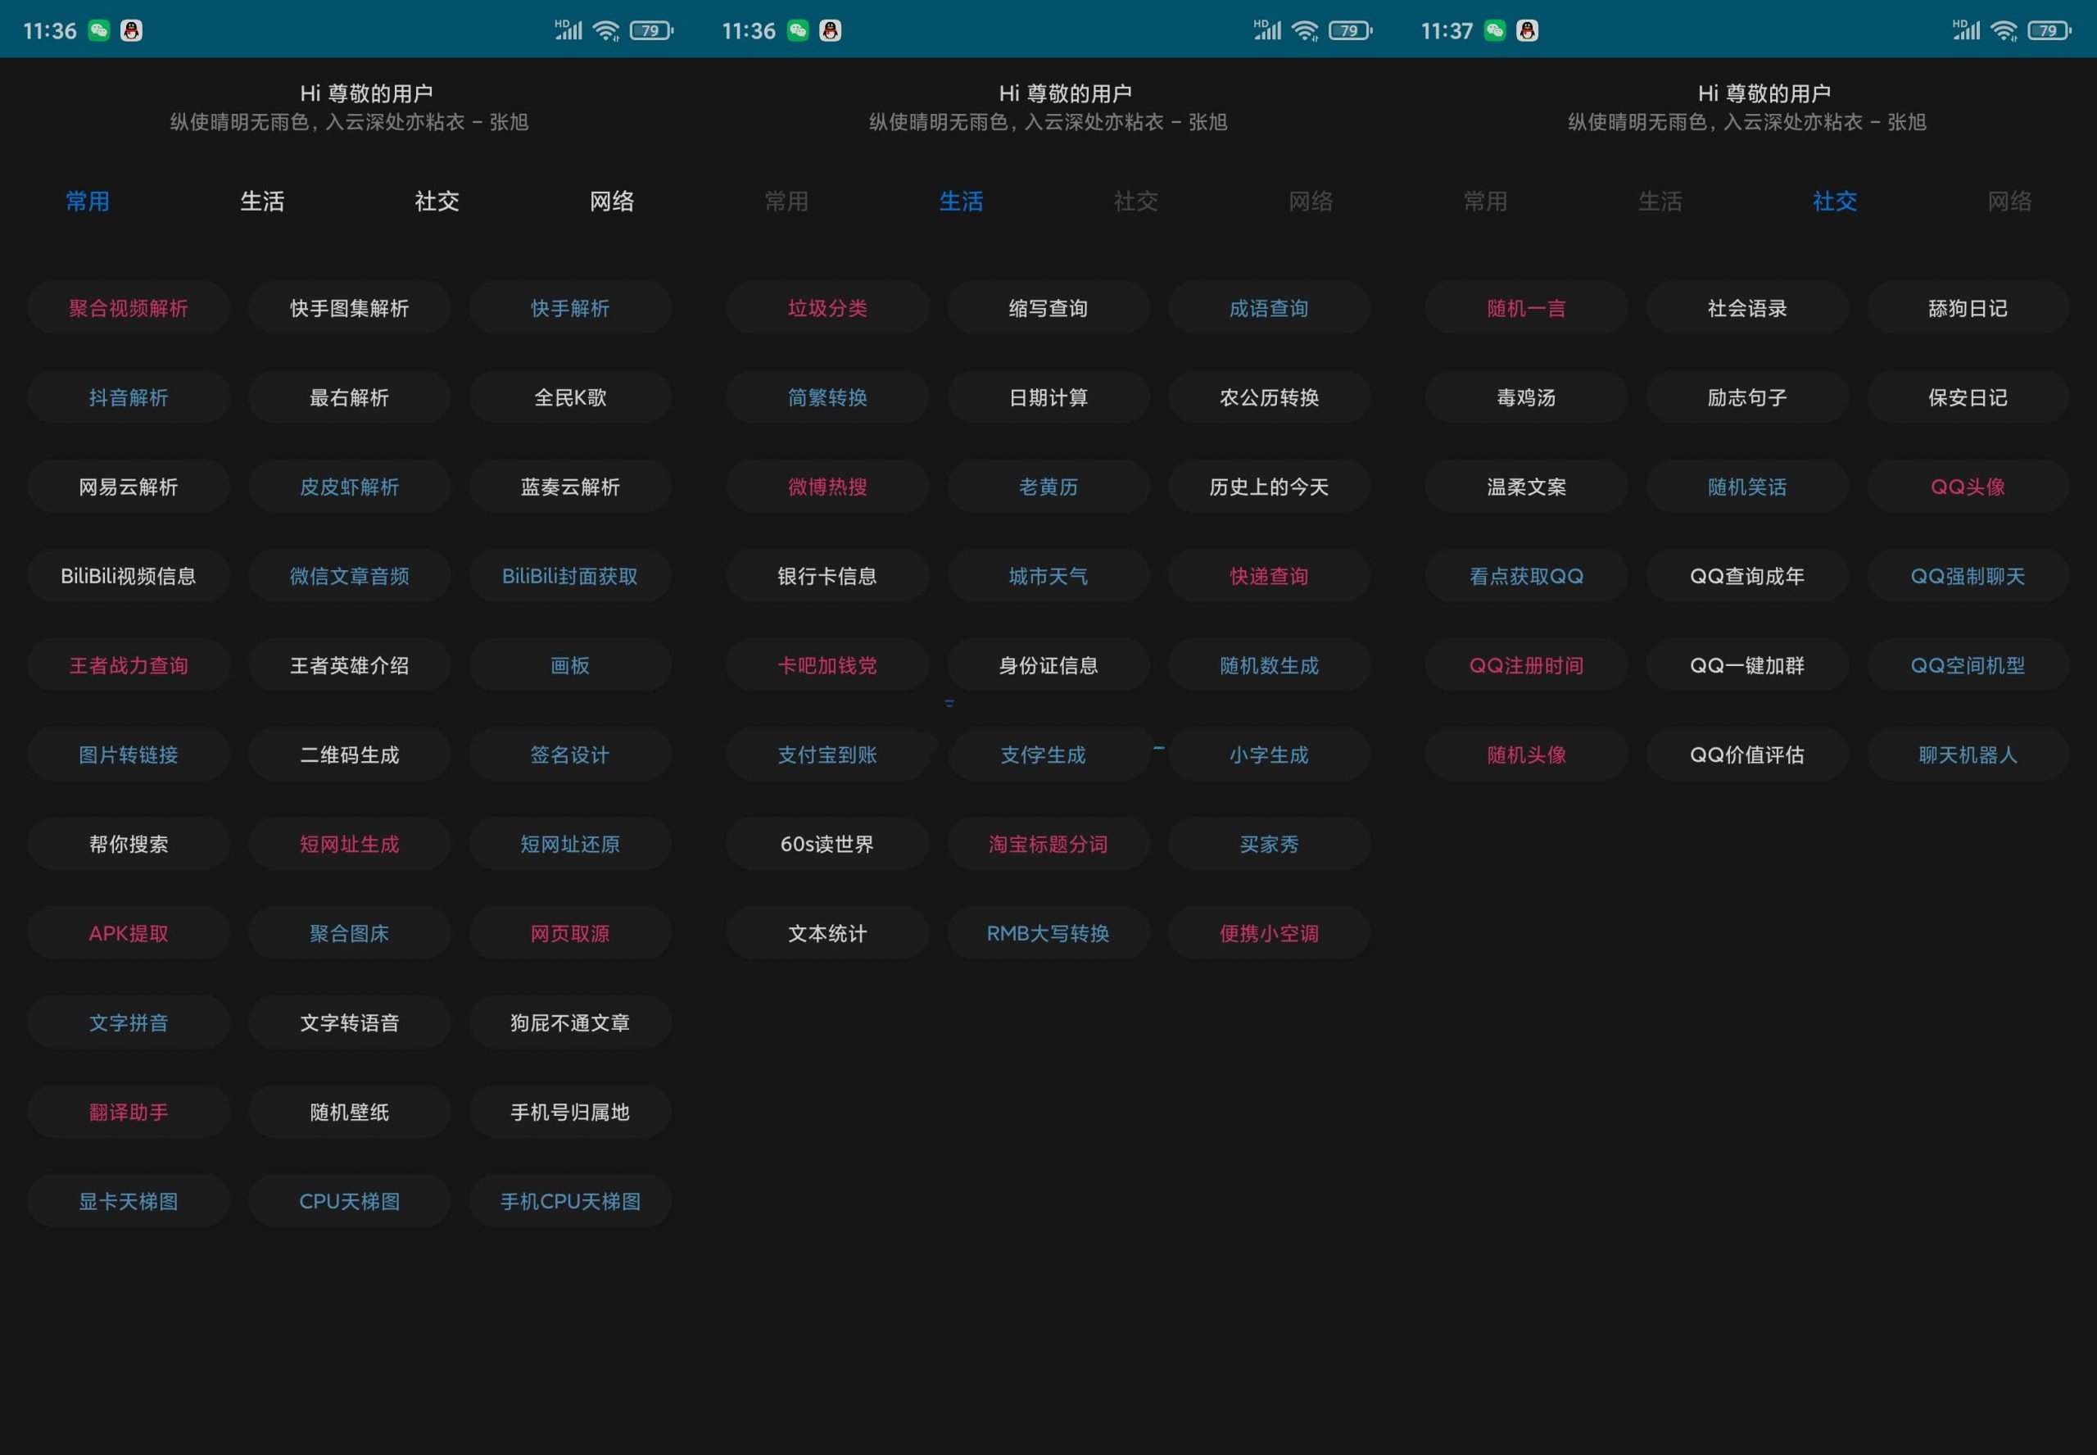The height and width of the screenshot is (1455, 2097).
Task: Open 显卡天梯图 chart
Action: [129, 1202]
